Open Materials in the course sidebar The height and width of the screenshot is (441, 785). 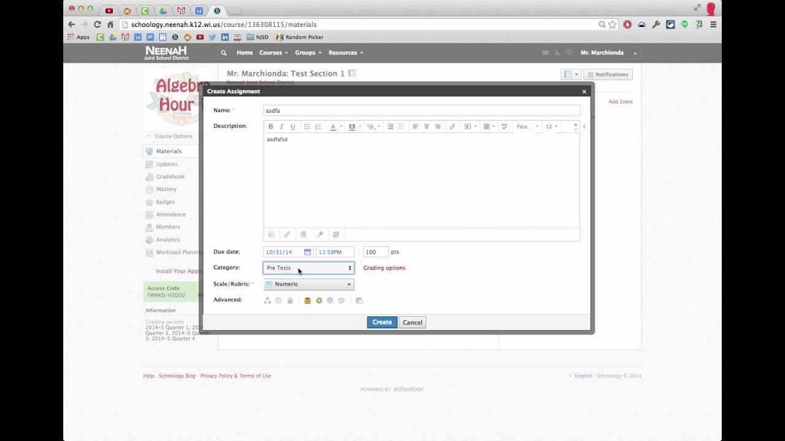[x=169, y=151]
